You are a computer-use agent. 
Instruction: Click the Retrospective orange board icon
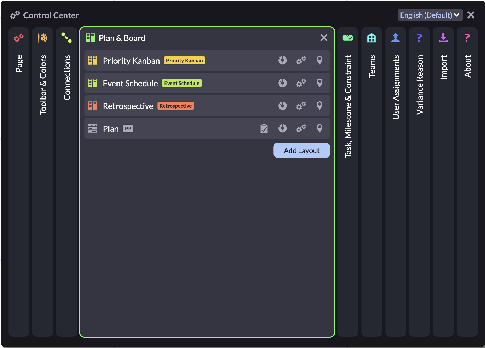point(93,106)
